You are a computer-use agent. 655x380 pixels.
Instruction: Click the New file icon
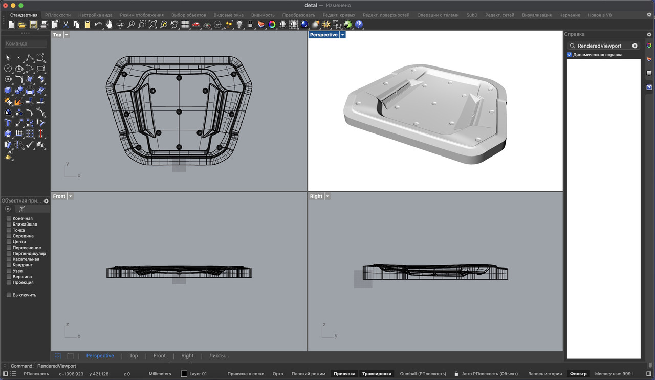11,25
